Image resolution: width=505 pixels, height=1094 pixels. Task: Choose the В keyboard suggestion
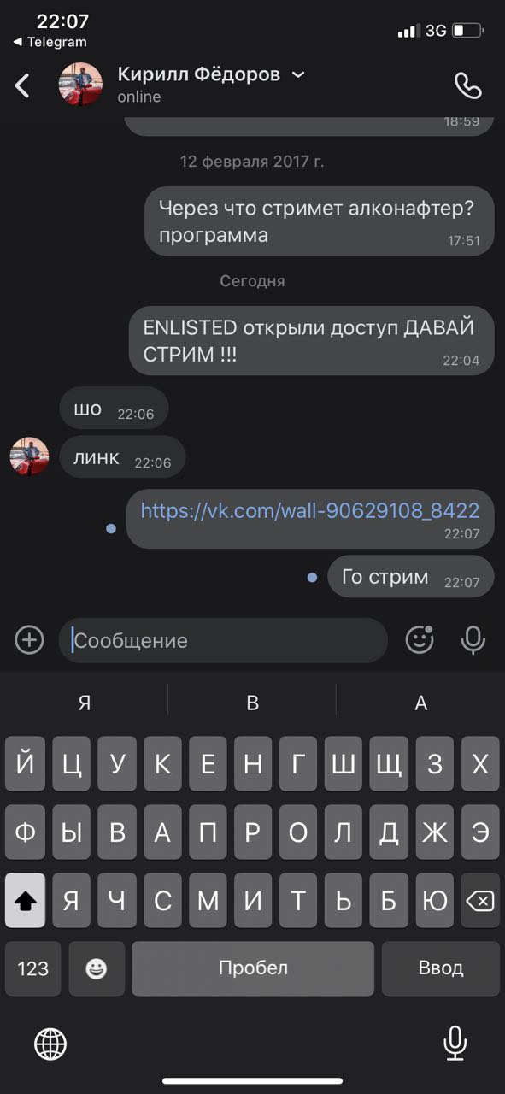[252, 703]
